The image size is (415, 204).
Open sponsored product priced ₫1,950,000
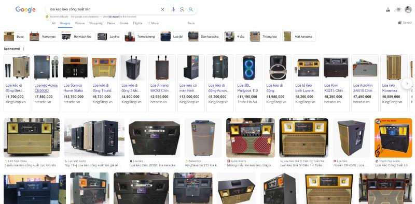coord(278,83)
